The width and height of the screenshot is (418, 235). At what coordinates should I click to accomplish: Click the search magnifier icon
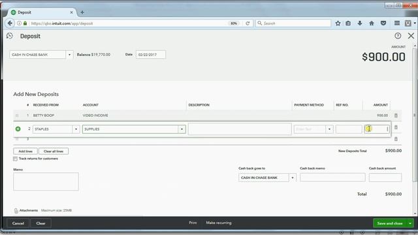[260, 23]
